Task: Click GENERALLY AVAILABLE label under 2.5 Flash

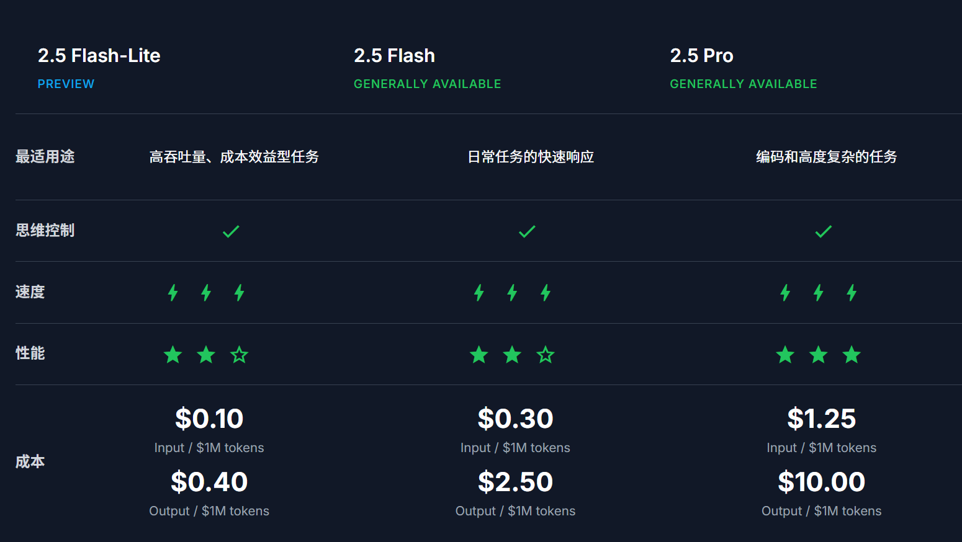Action: click(x=428, y=84)
